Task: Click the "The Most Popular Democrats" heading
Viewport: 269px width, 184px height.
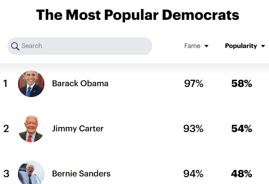Action: click(x=137, y=15)
